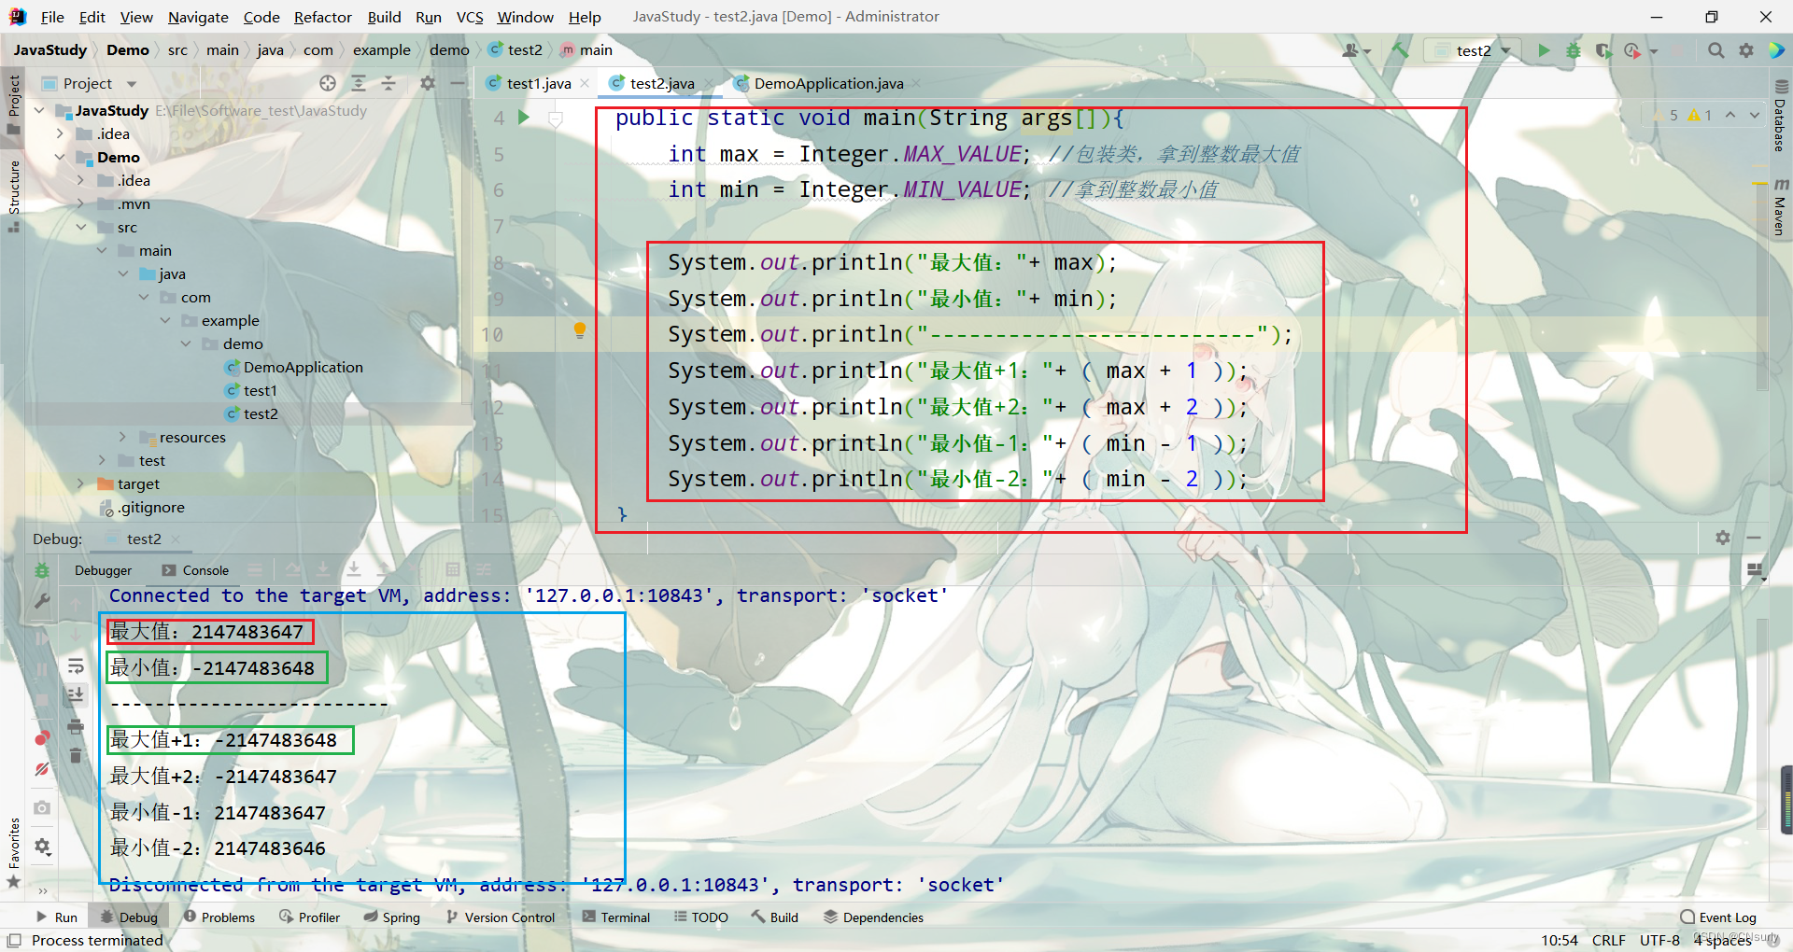1793x952 pixels.
Task: Open the Problems tool window
Action: click(x=219, y=917)
